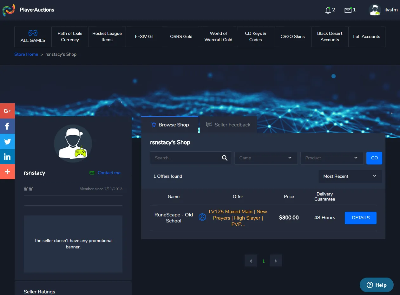Share via the Facebook button
Screen dimensions: 400x295
point(7,126)
